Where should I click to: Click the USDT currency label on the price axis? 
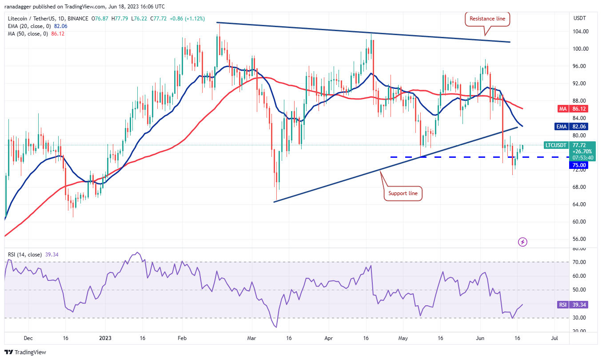580,18
